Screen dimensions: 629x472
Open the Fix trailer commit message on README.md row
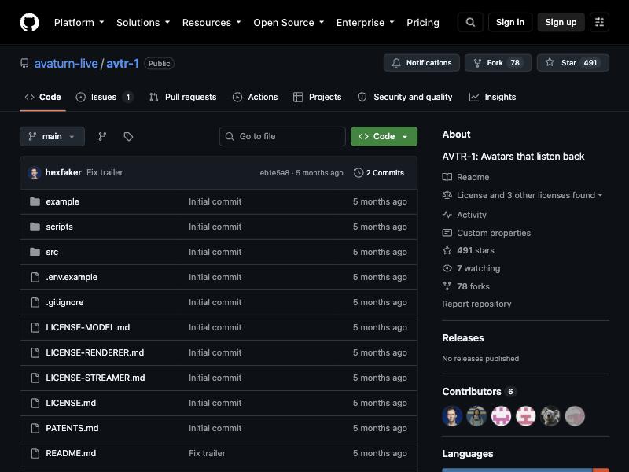(x=207, y=453)
